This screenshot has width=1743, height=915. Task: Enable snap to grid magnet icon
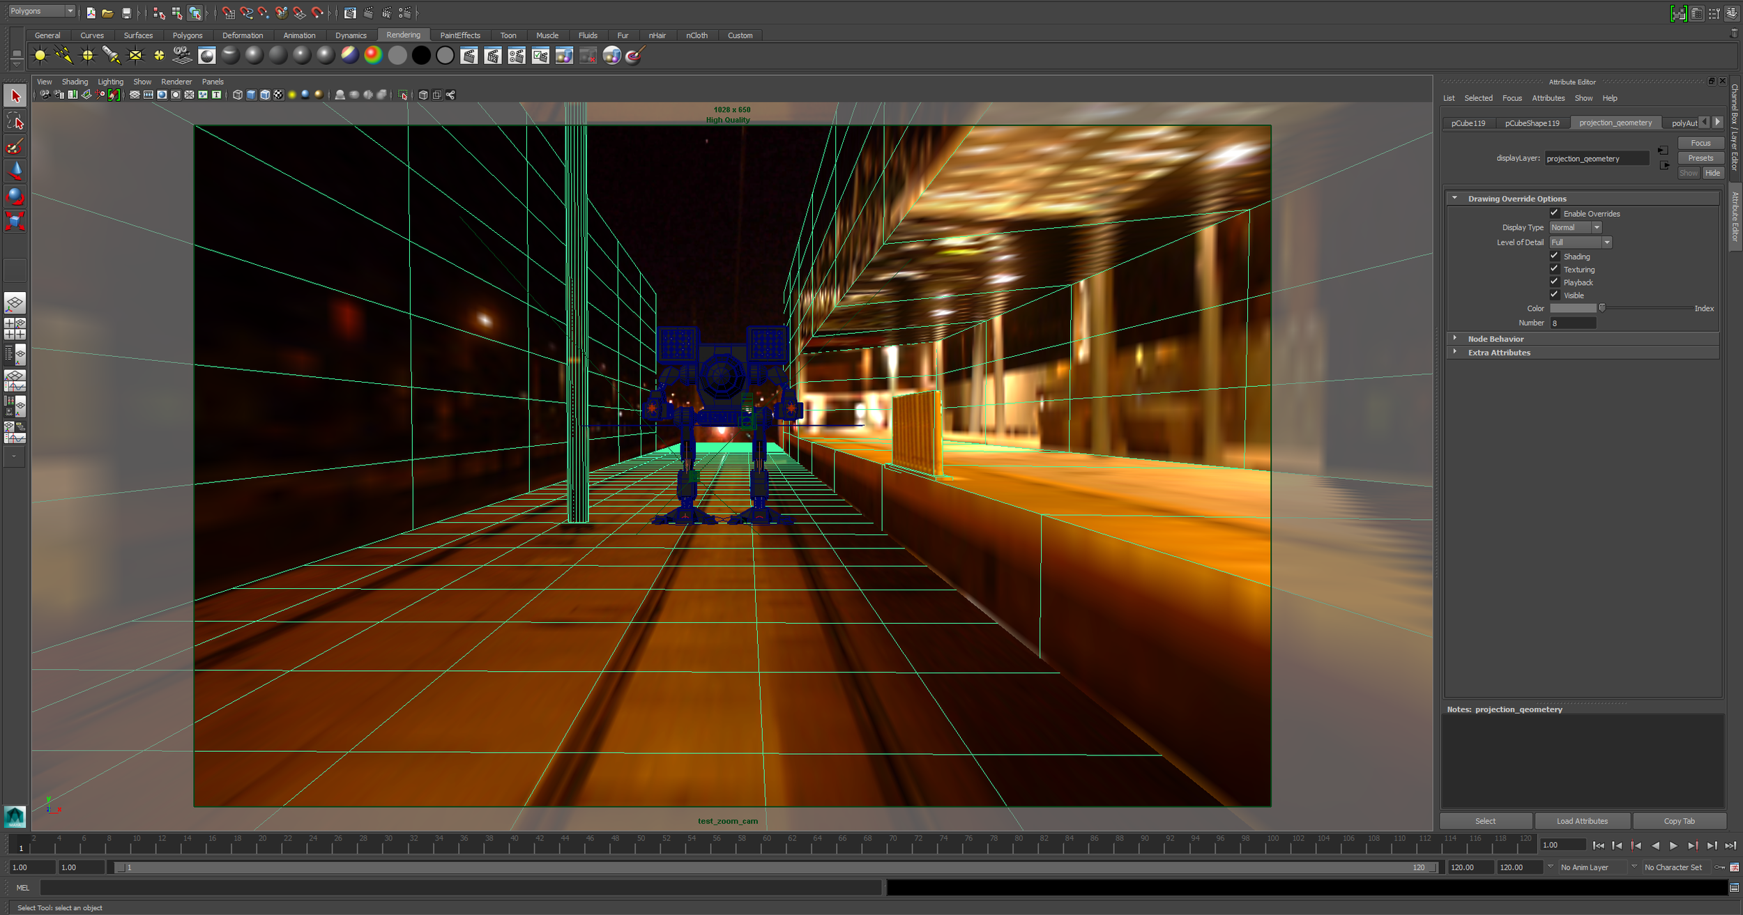click(229, 13)
